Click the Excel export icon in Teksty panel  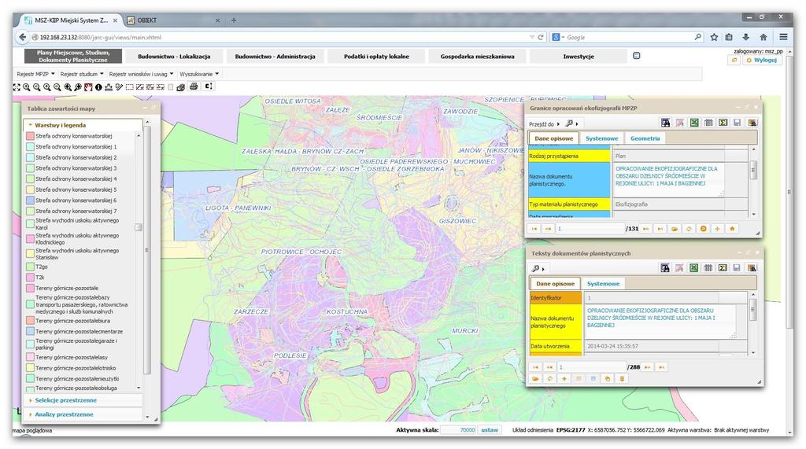tap(694, 267)
